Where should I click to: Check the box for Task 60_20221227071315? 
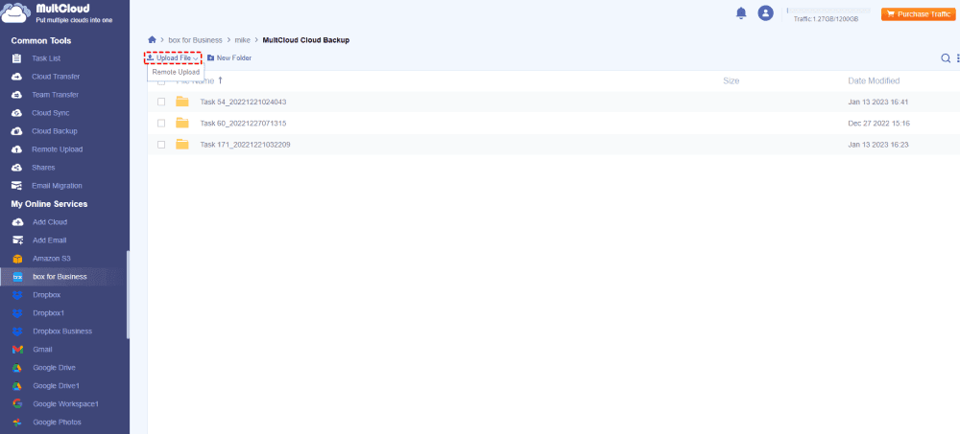point(161,124)
